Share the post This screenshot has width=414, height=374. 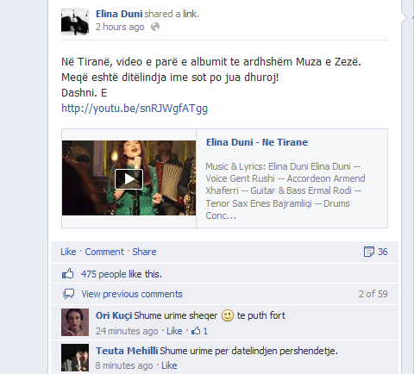click(144, 252)
